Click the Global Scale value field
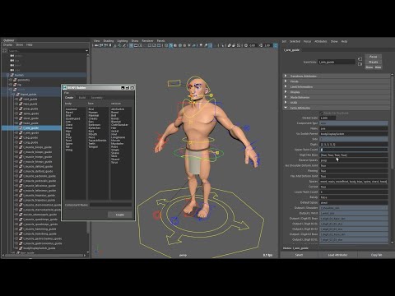Viewport: 395px width, 296px height. tap(328, 118)
